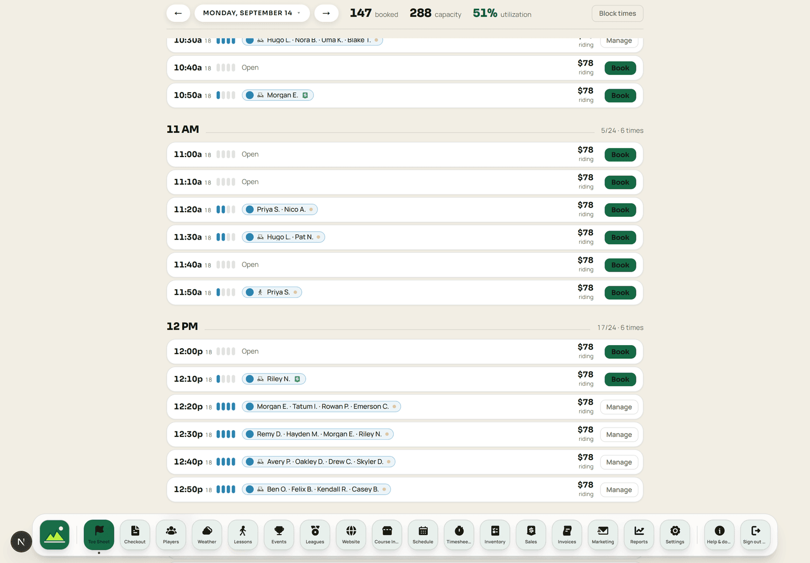The height and width of the screenshot is (563, 810).
Task: Open the Riley N. booking at 12:10p
Action: tap(274, 379)
